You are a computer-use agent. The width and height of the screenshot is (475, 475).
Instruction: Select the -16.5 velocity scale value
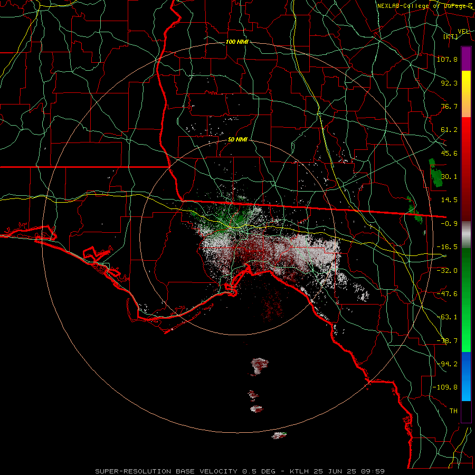pos(447,246)
